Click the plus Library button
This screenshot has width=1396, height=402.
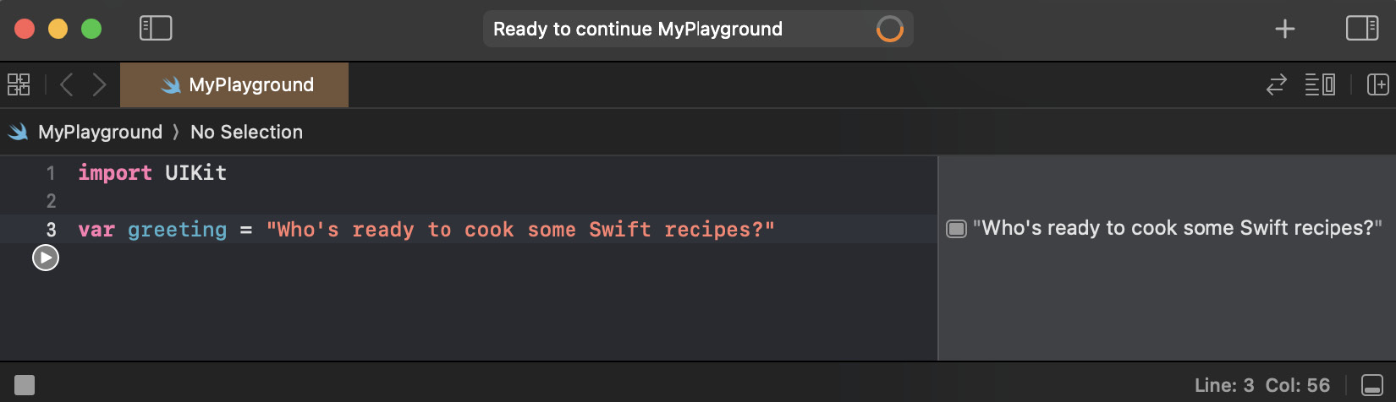(x=1284, y=29)
